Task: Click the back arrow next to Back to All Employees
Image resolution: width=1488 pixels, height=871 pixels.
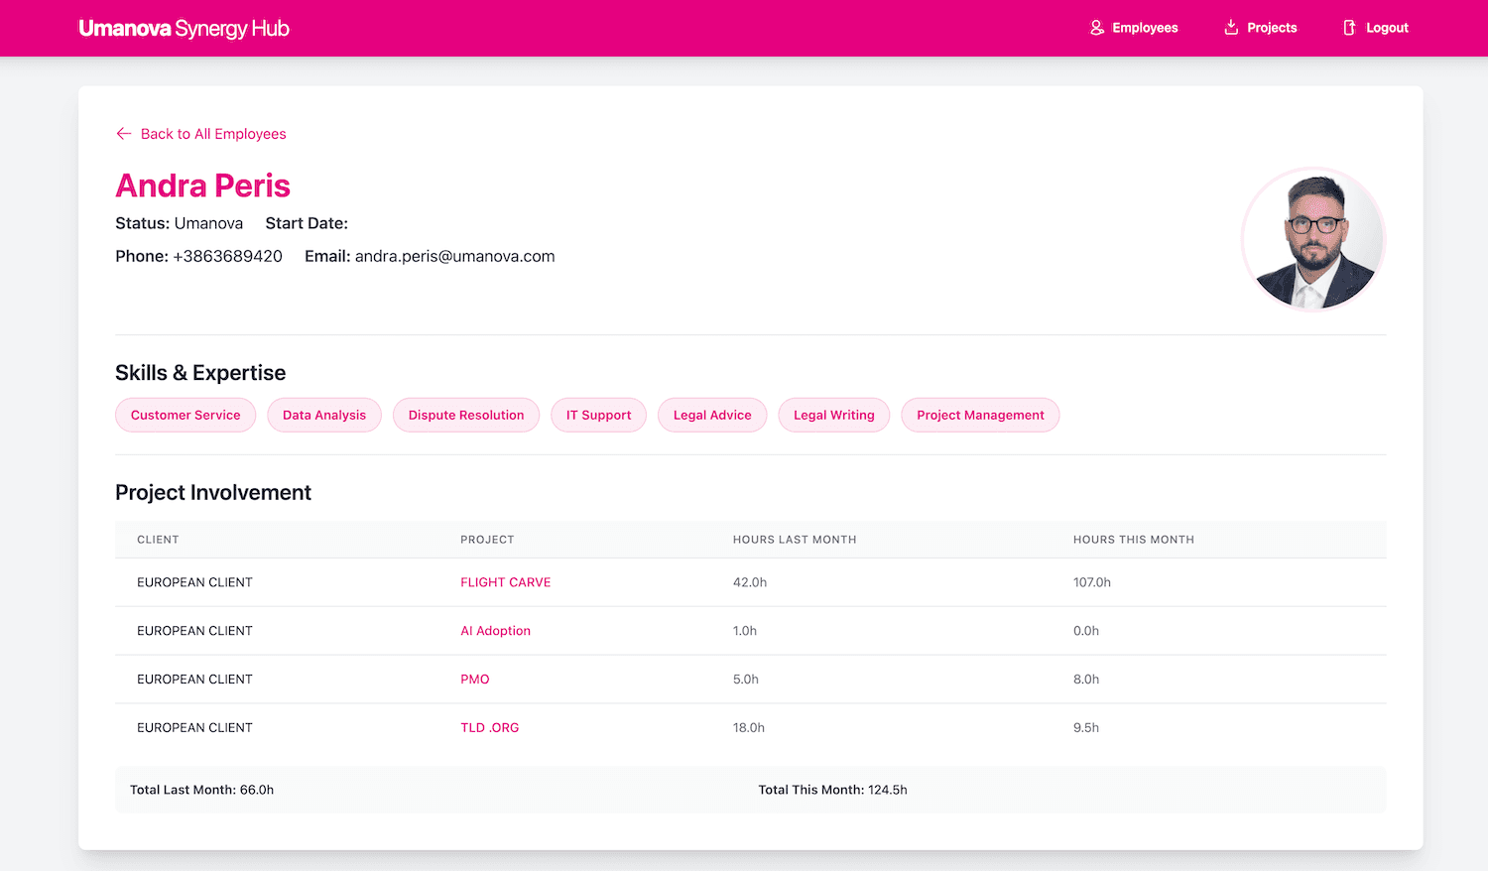Action: (123, 133)
